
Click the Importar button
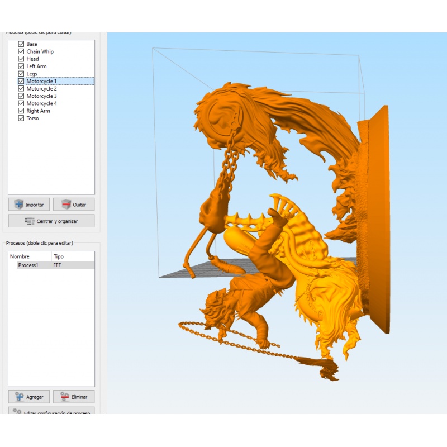[x=29, y=205]
